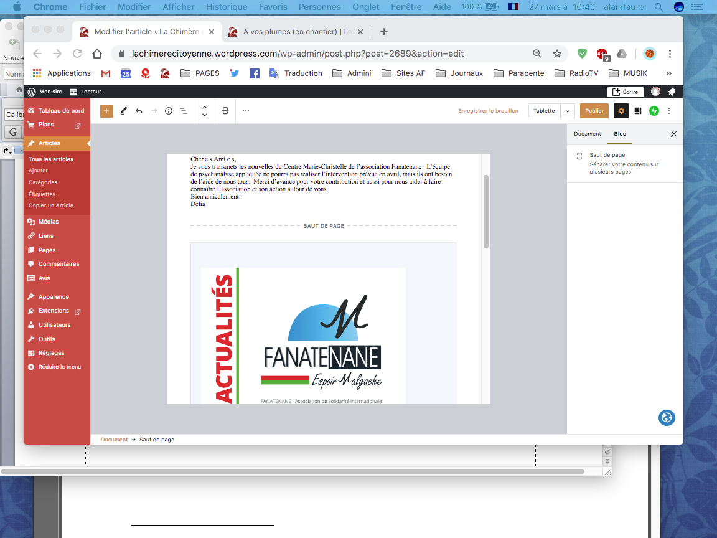Screen dimensions: 717x538
Task: Click the undo arrow in editor toolbar
Action: coord(139,111)
